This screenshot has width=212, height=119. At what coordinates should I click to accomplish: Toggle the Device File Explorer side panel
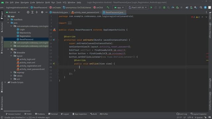click(x=210, y=101)
